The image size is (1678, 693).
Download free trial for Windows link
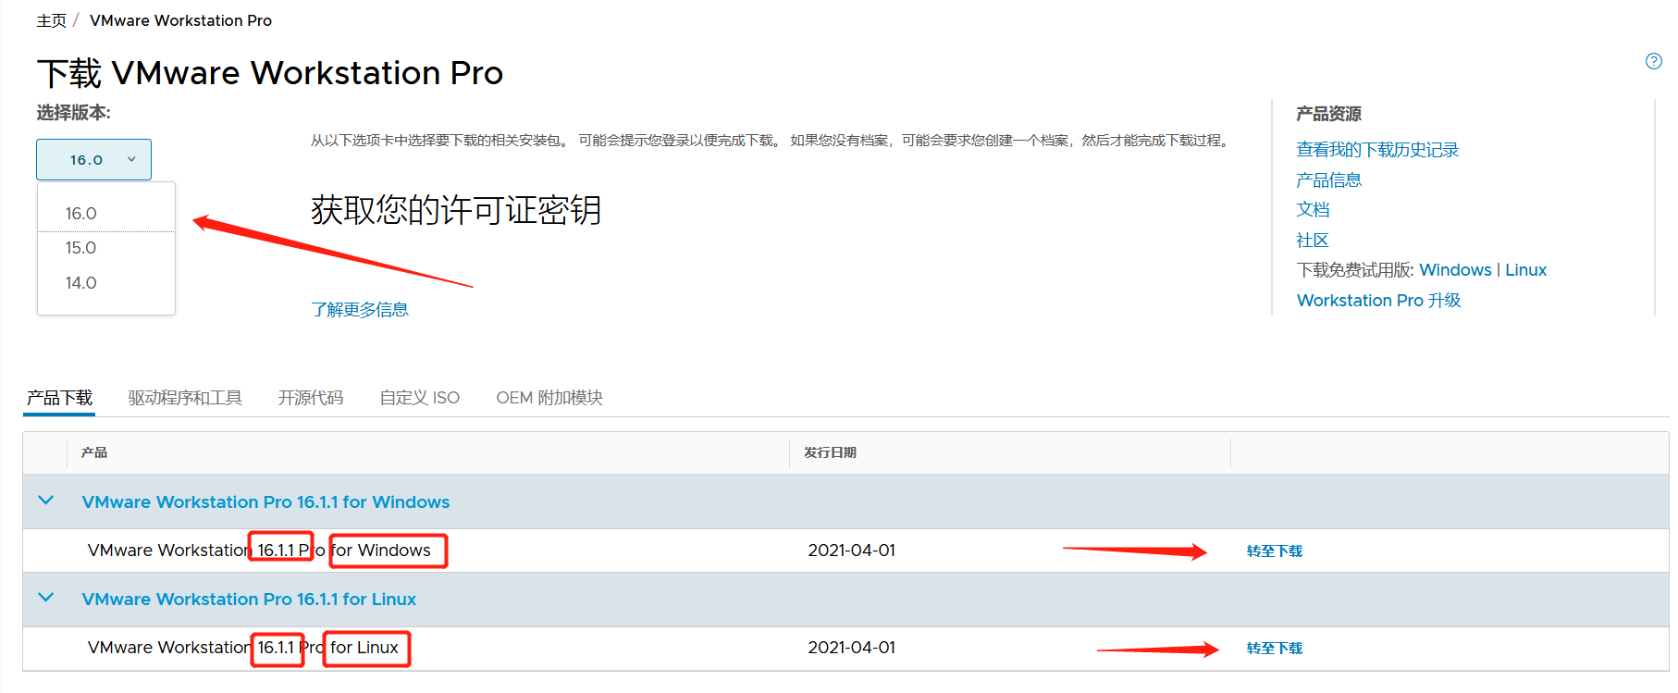[x=1455, y=270]
